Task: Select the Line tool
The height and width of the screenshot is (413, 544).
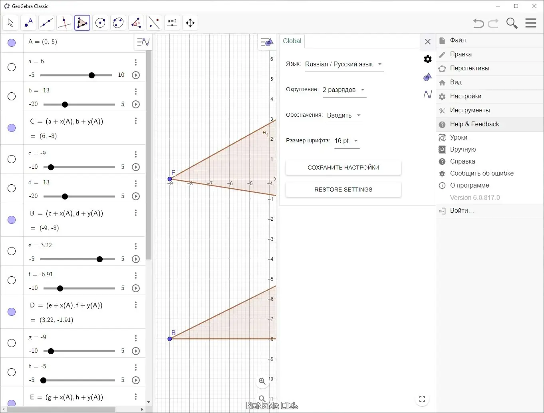Action: [x=46, y=23]
